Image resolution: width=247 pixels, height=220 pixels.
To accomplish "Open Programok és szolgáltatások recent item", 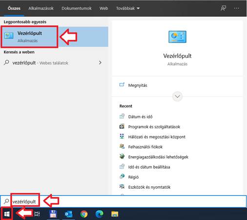I will click(x=154, y=127).
